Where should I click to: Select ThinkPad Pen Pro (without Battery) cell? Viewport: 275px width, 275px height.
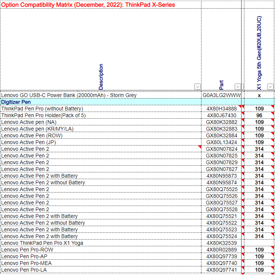(101, 109)
